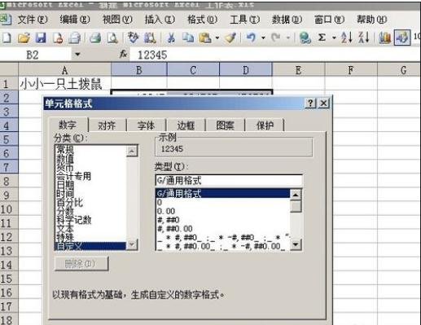The image size is (421, 325).
Task: Undo the last action
Action: point(251,37)
